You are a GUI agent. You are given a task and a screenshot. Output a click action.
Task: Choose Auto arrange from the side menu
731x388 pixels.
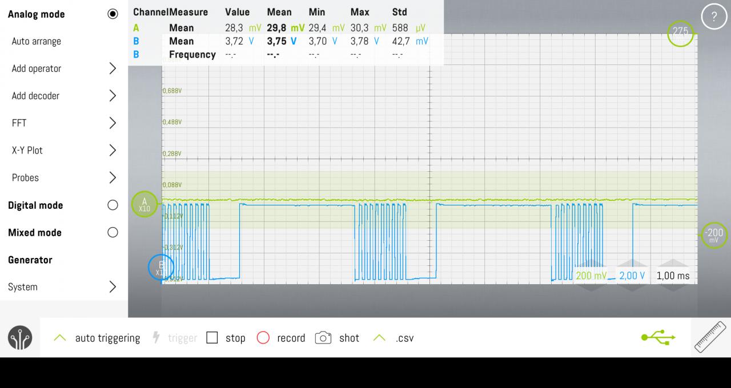pyautogui.click(x=37, y=41)
